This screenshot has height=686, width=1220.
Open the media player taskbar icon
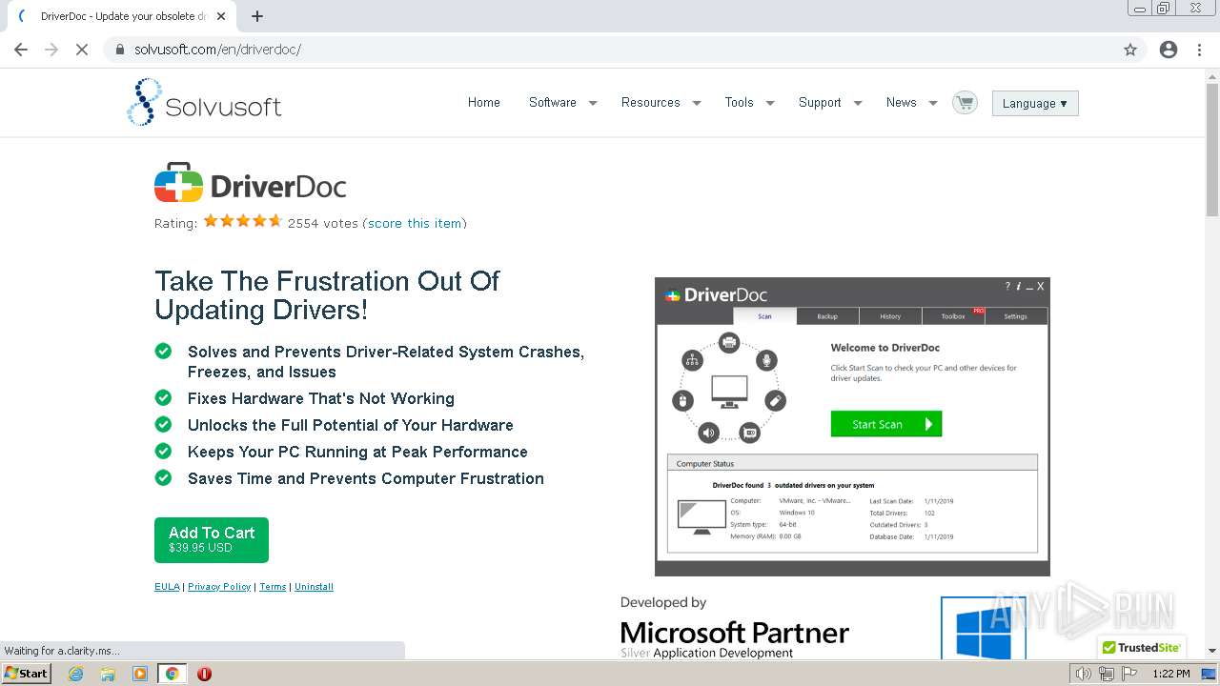pos(140,674)
